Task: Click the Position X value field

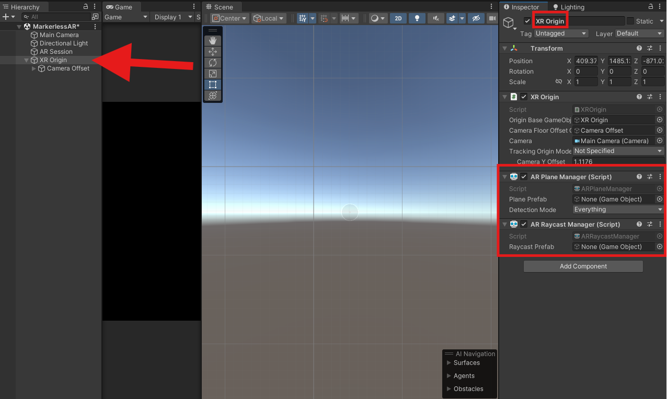Action: tap(585, 61)
